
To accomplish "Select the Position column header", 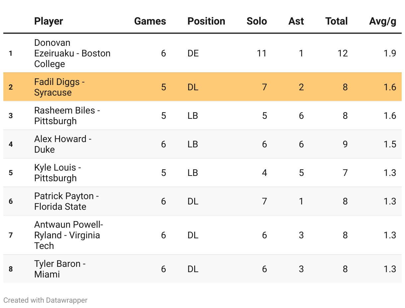I will pos(206,21).
